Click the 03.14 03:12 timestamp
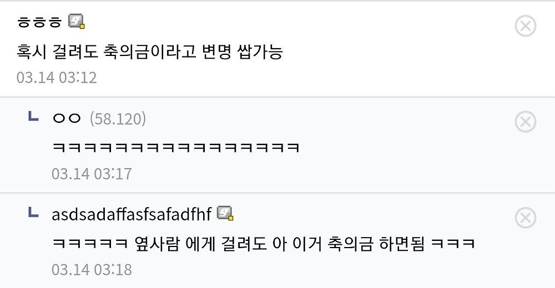The width and height of the screenshot is (555, 288). coord(57,77)
